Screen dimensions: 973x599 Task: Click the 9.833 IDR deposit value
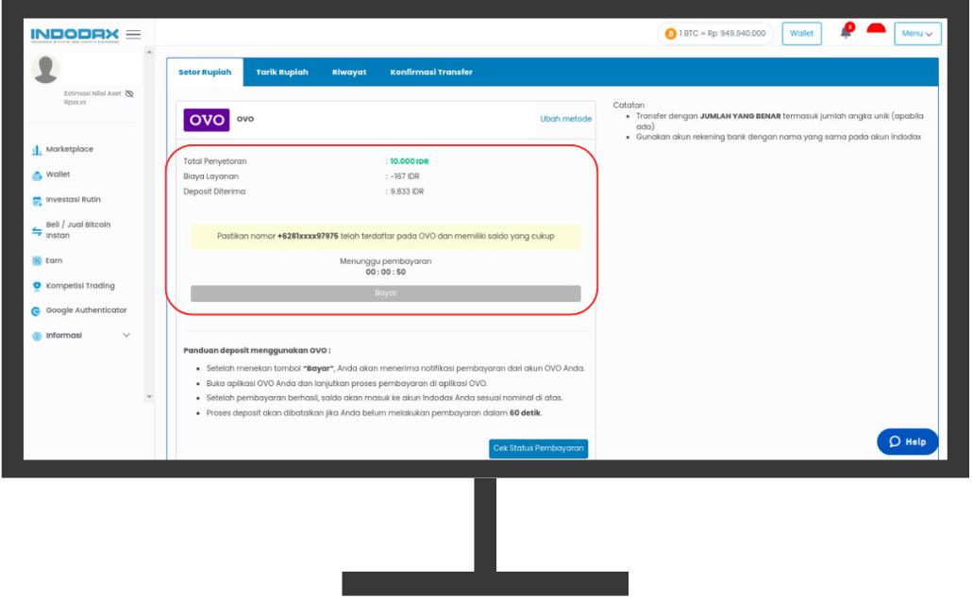pyautogui.click(x=407, y=191)
